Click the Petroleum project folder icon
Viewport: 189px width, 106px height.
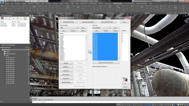[x=3, y=50]
